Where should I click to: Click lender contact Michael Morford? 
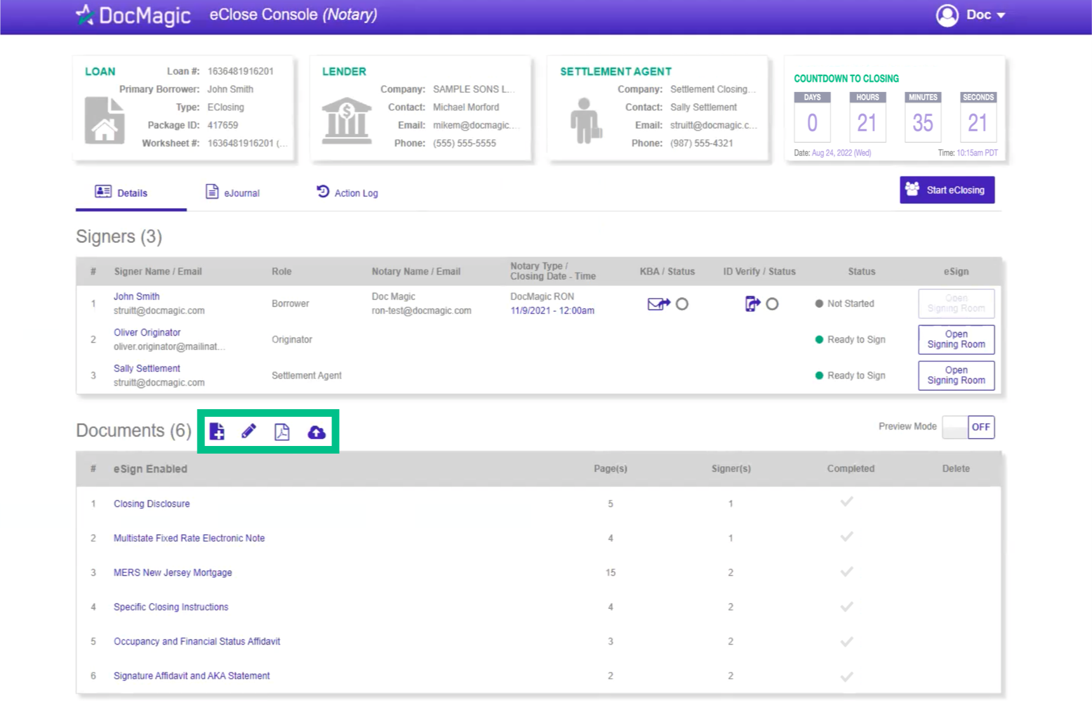(x=466, y=107)
